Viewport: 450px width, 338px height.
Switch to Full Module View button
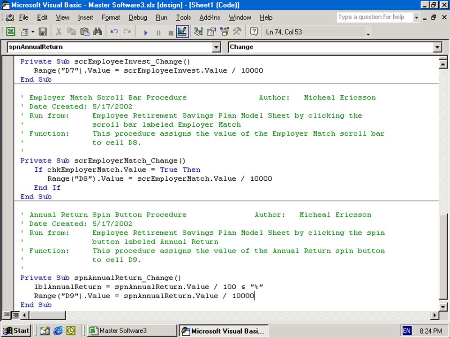point(16,315)
